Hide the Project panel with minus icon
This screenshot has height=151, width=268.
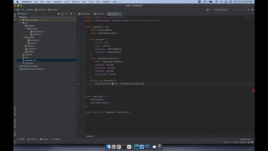75,14
